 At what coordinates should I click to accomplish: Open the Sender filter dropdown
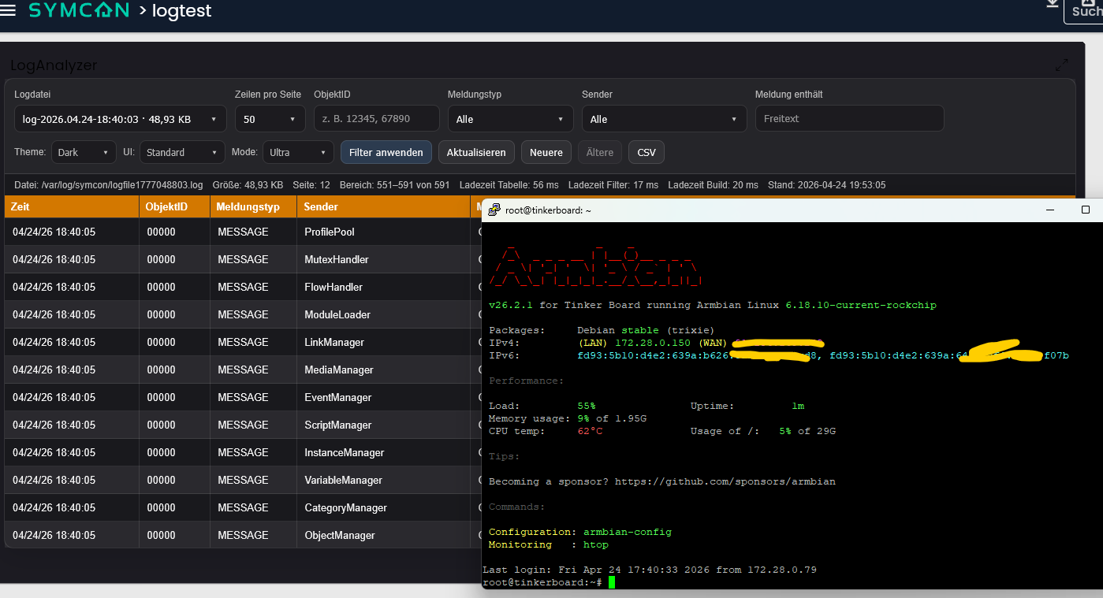pyautogui.click(x=664, y=119)
